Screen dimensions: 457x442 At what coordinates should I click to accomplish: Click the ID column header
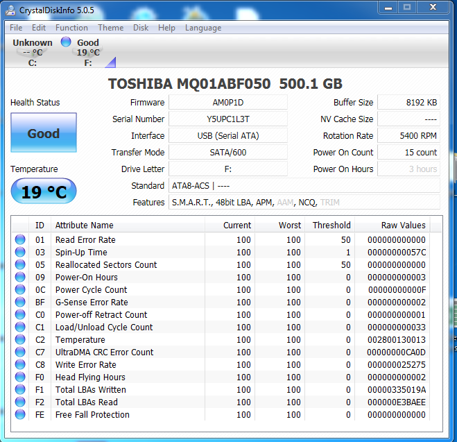(40, 225)
